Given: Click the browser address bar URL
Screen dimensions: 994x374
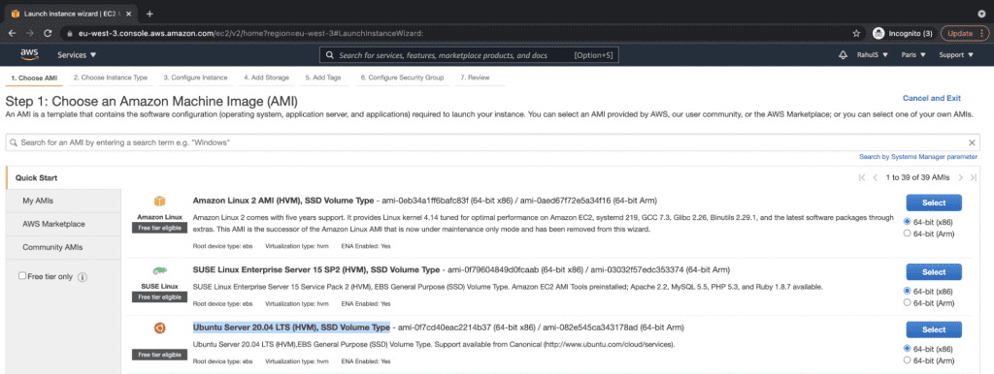Looking at the screenshot, I should [250, 33].
